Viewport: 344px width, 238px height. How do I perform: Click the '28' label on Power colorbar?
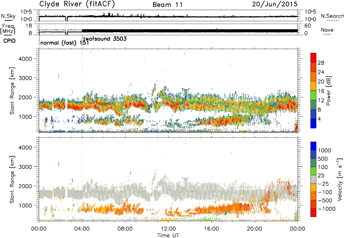[321, 63]
